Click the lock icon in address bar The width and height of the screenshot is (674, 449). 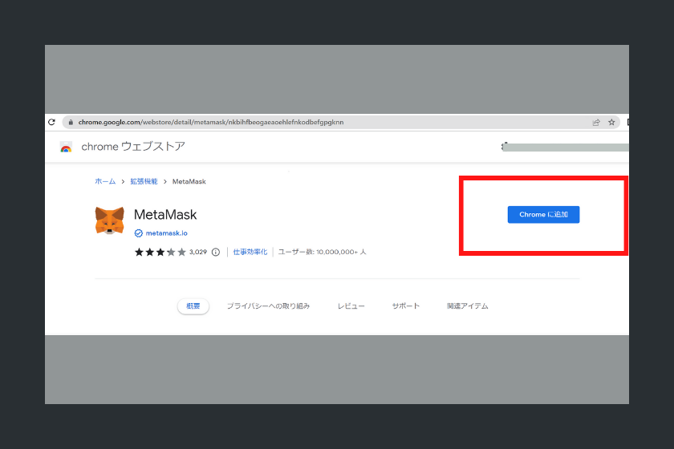[71, 122]
